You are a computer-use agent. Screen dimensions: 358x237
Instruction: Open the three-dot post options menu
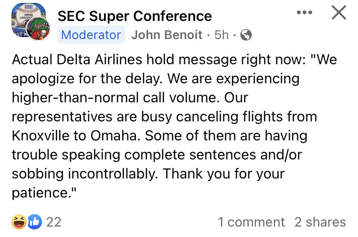pos(305,12)
